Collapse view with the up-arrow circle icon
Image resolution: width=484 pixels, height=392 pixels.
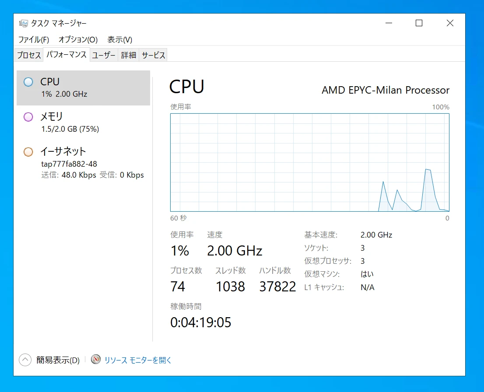click(25, 360)
